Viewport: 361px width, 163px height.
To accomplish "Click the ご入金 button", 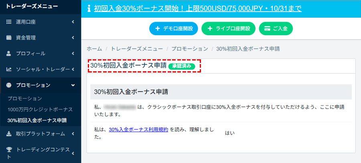I will pos(276,29).
